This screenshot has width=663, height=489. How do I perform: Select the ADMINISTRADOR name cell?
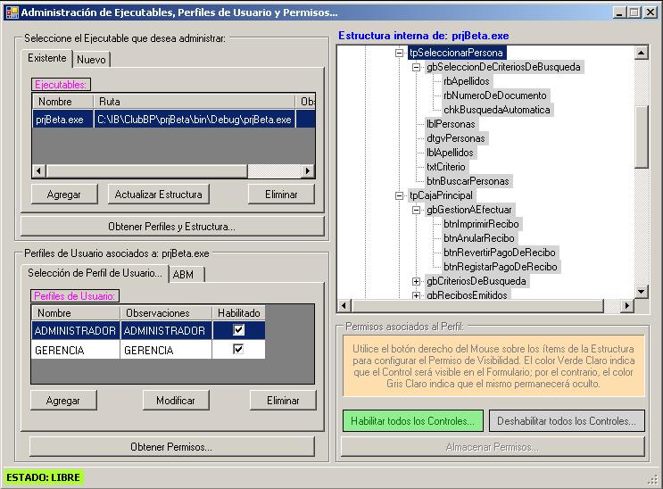point(76,330)
